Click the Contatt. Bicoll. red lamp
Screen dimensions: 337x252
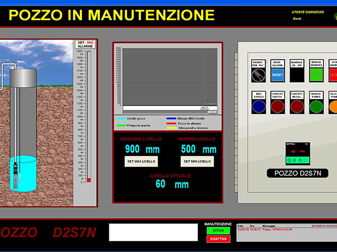pyautogui.click(x=297, y=105)
